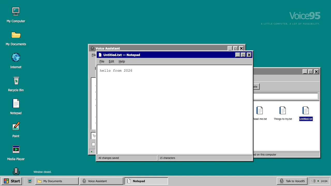Click the 'All changes saved' status text

pyautogui.click(x=109, y=158)
